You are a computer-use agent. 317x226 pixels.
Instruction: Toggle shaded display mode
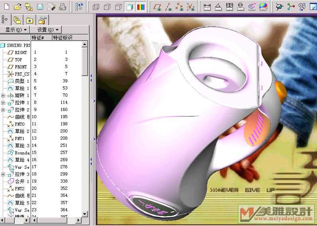[x=129, y=7]
